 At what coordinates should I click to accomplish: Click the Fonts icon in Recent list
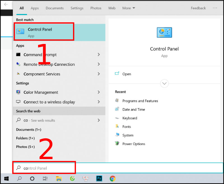[x=117, y=127]
